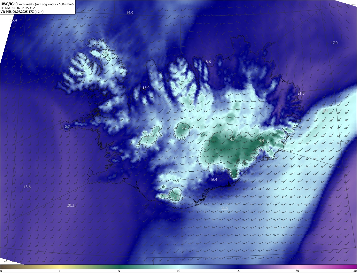Click the 20.3 value label on the map

pyautogui.click(x=71, y=205)
